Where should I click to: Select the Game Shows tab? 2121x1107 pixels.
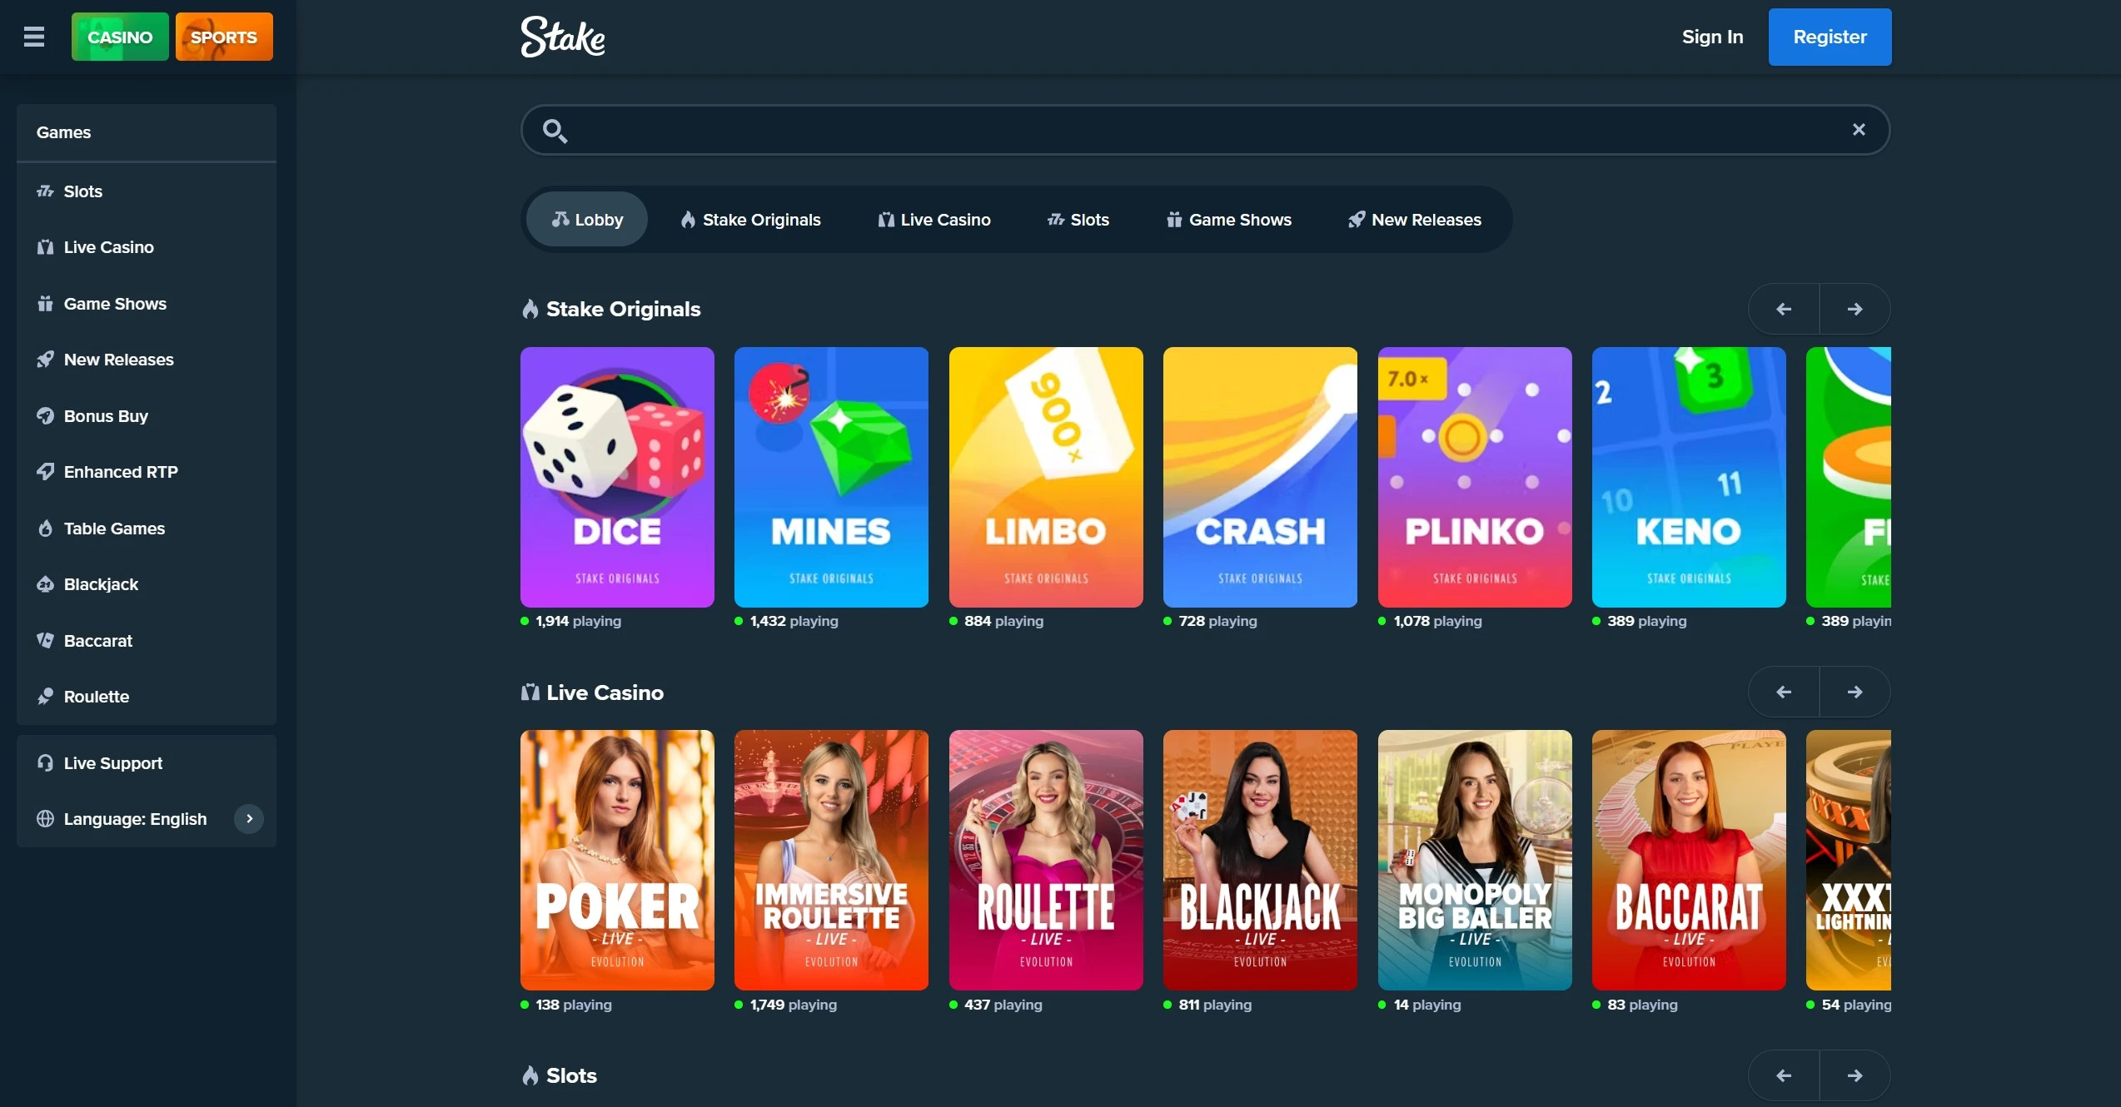[1229, 220]
